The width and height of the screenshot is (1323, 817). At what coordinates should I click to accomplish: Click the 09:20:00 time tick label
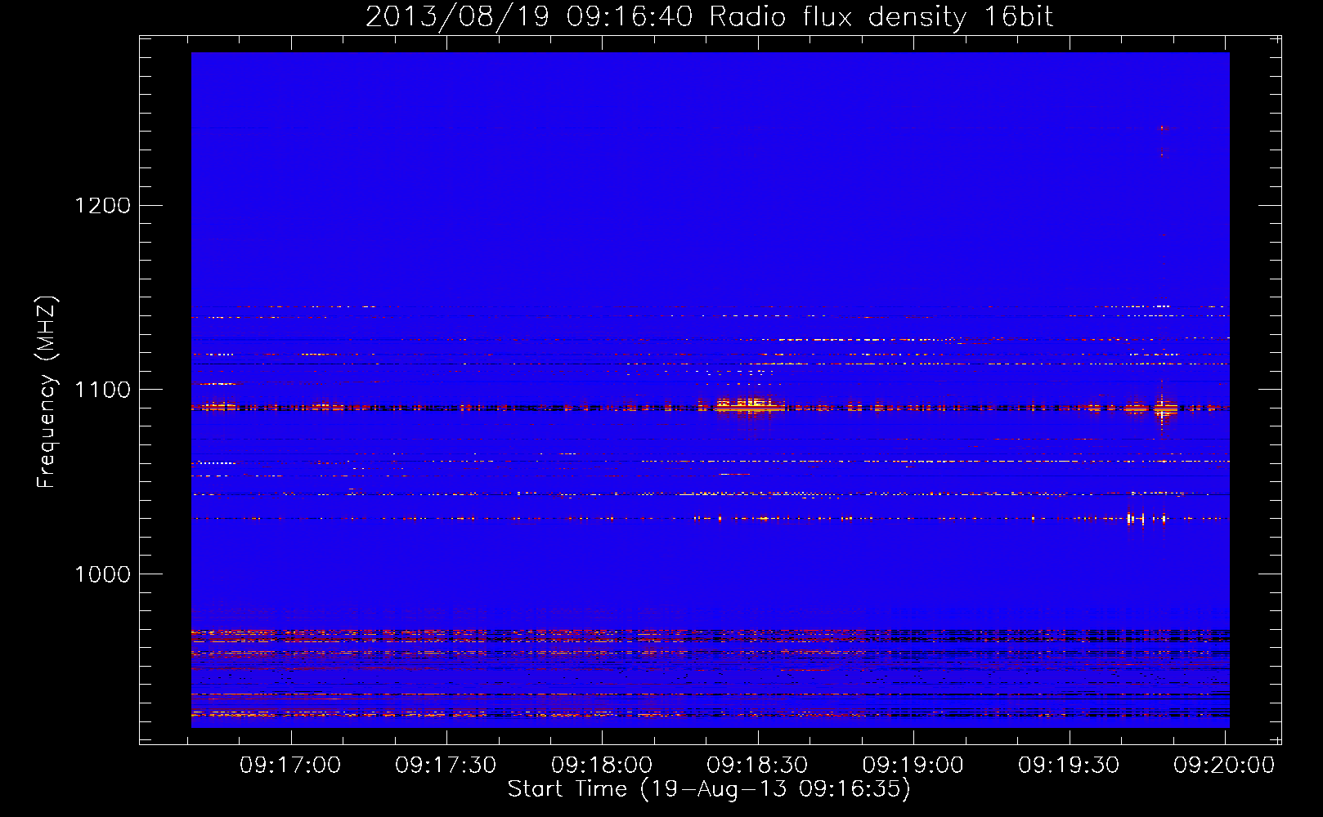1224,766
